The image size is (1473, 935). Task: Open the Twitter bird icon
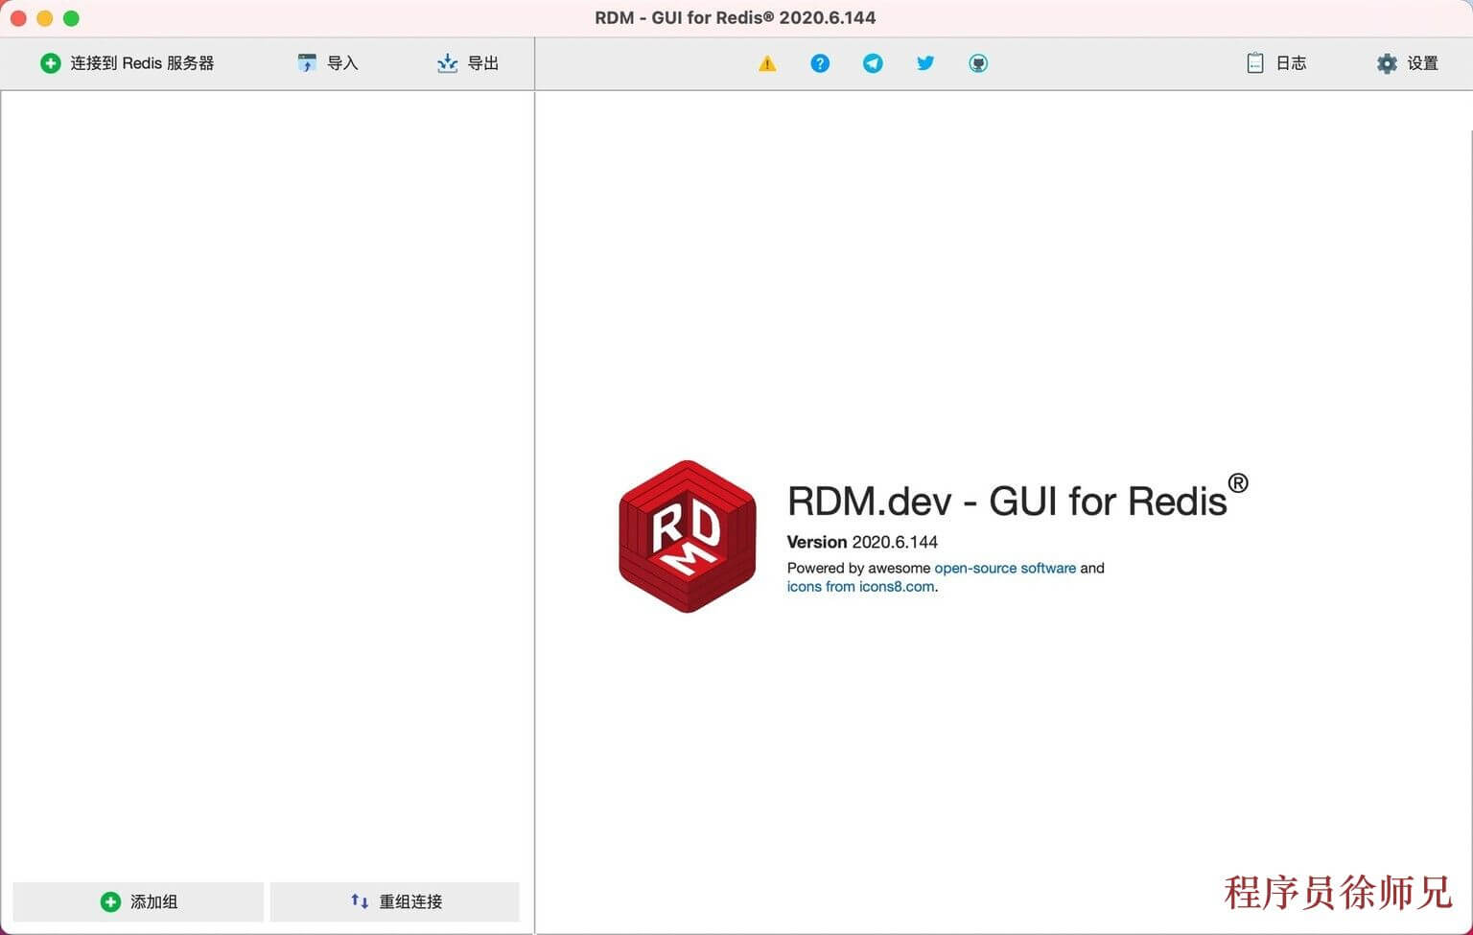[x=925, y=63]
